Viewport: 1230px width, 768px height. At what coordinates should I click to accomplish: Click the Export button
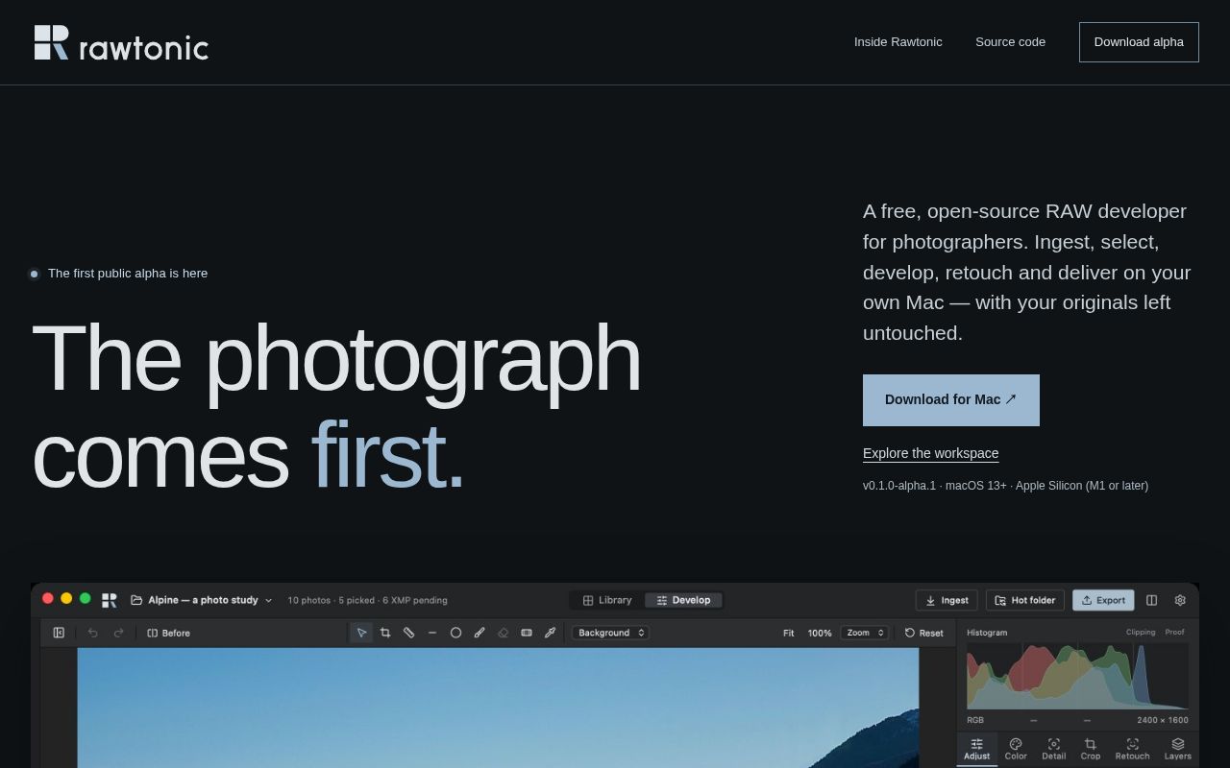coord(1103,600)
